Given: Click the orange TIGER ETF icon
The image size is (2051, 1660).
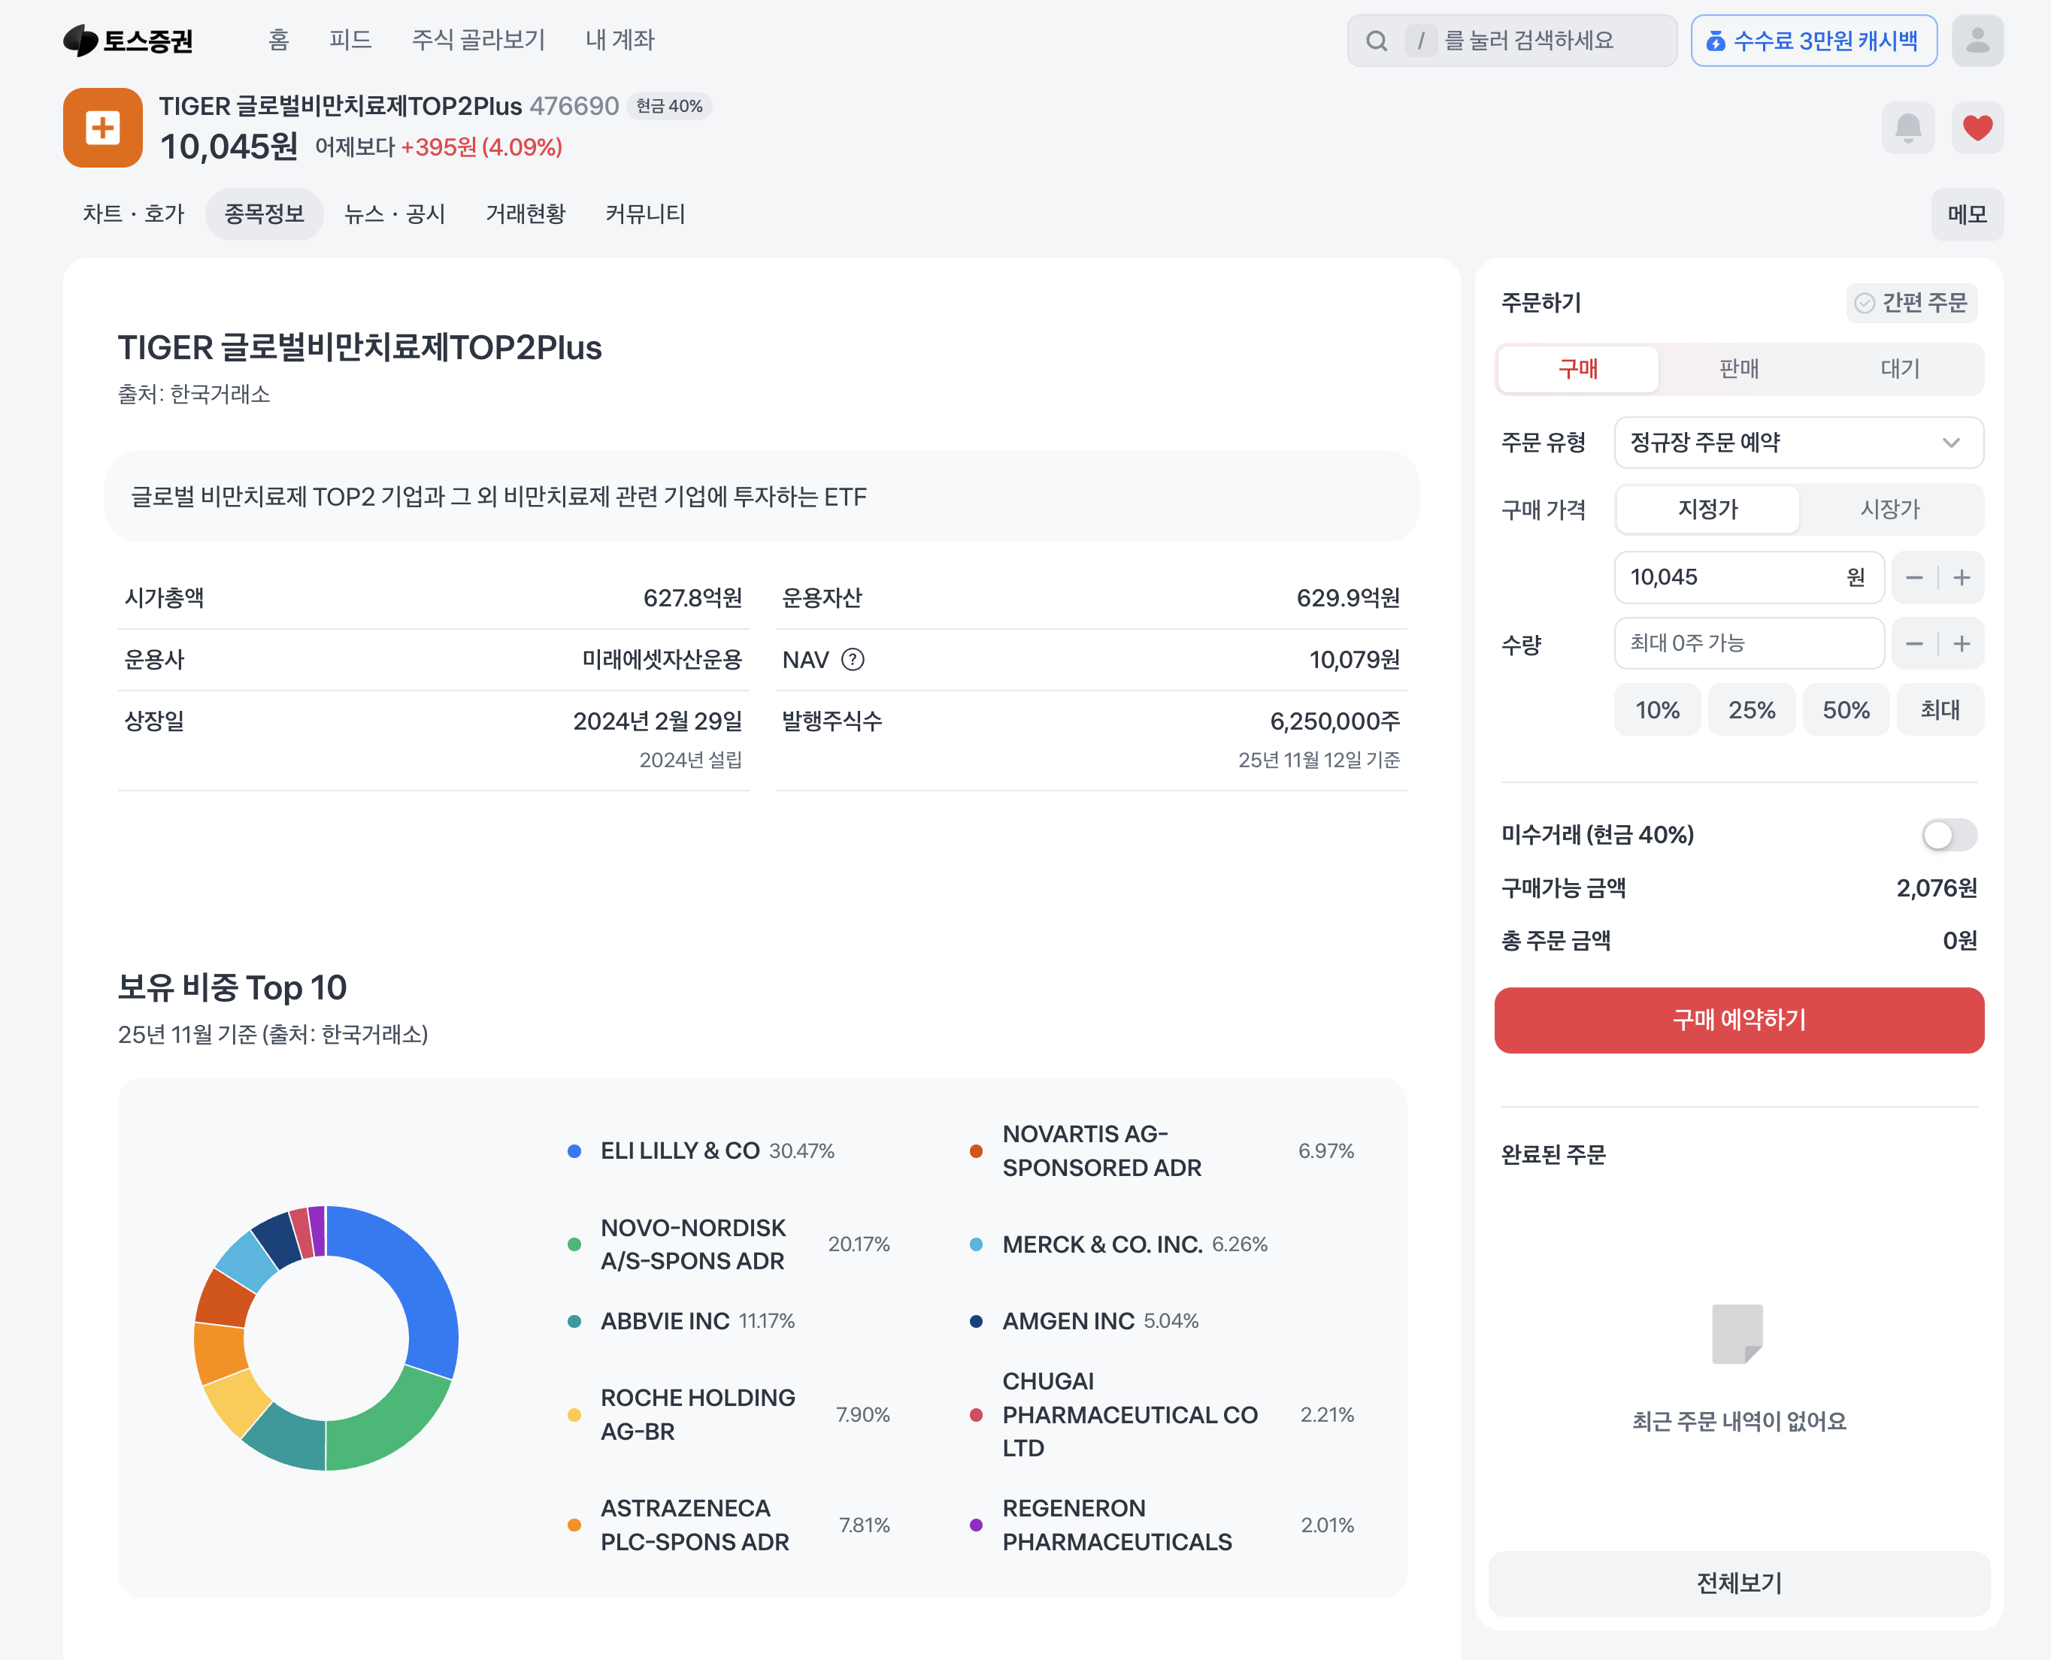Looking at the screenshot, I should 102,127.
